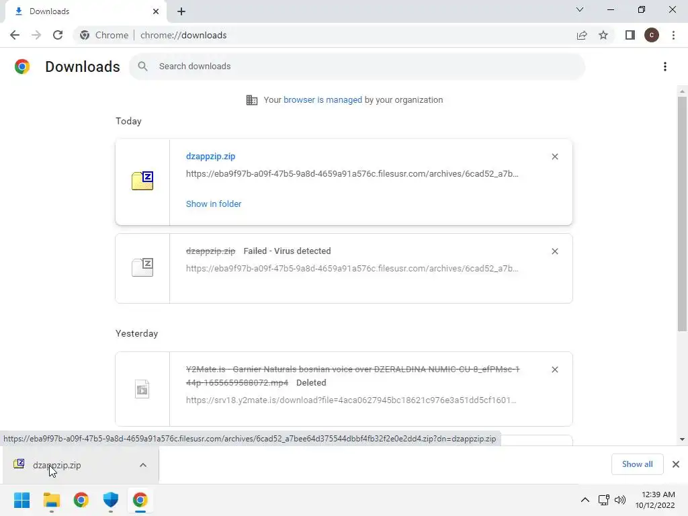Image resolution: width=688 pixels, height=516 pixels.
Task: Open the browser side panel
Action: tap(630, 35)
